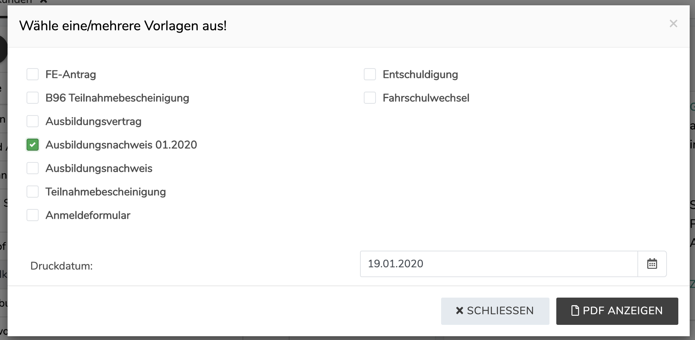Close the dialog with the top-right X
The height and width of the screenshot is (340, 695).
point(673,24)
